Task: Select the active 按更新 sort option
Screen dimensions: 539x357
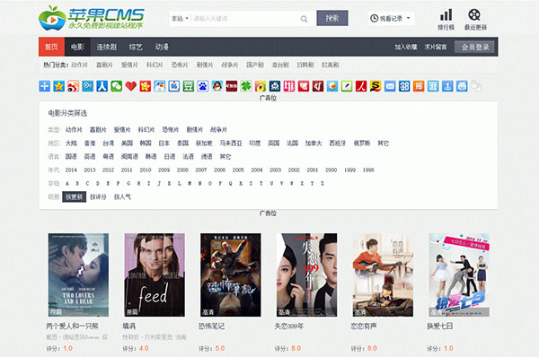Action: pos(75,197)
